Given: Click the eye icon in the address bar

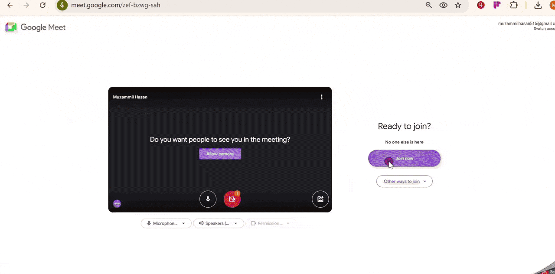Looking at the screenshot, I should tap(443, 5).
